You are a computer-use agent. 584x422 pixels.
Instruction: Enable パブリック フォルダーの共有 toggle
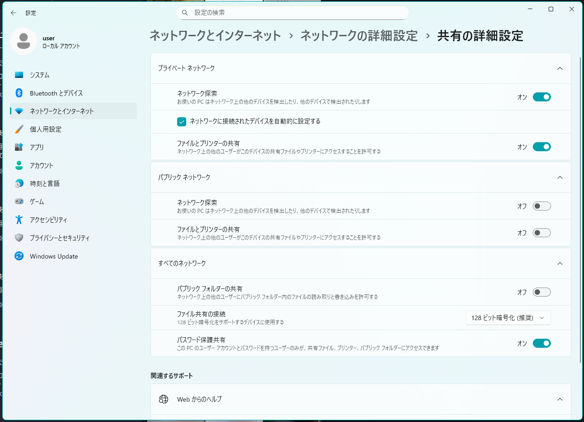541,292
